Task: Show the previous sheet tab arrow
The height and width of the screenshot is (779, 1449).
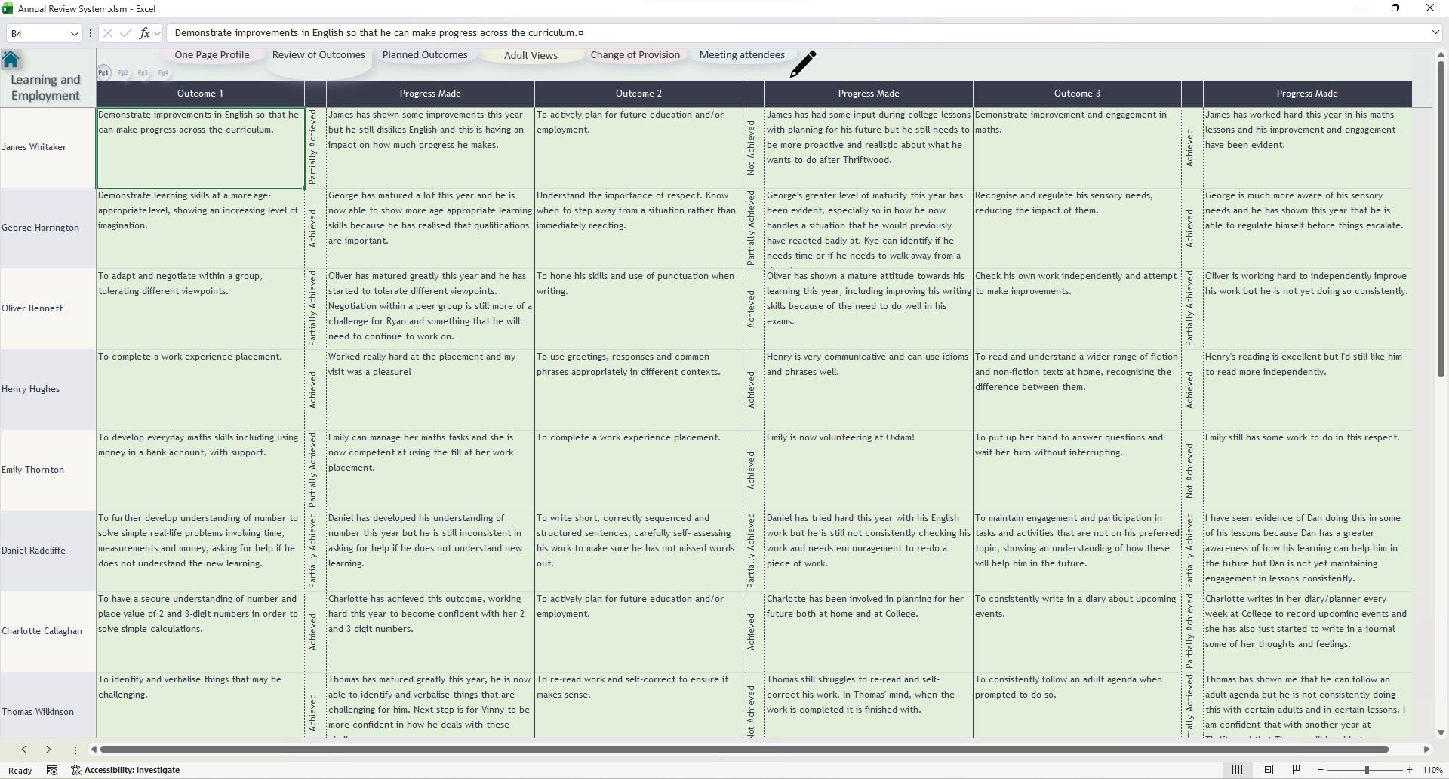Action: click(24, 750)
